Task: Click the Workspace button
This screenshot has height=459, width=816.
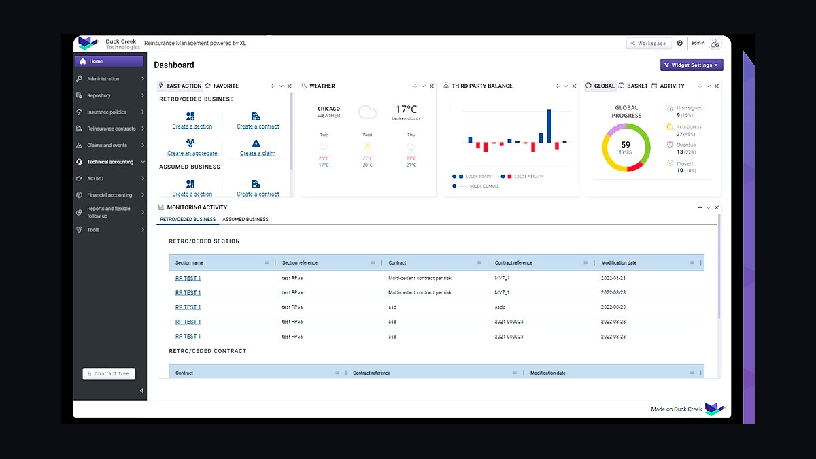Action: 649,43
